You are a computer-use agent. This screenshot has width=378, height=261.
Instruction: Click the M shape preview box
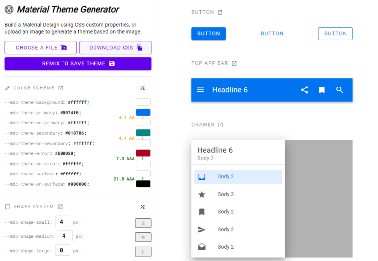click(x=143, y=237)
